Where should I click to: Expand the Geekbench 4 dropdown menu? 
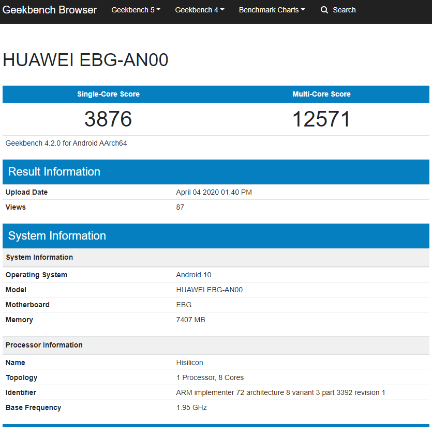click(200, 10)
